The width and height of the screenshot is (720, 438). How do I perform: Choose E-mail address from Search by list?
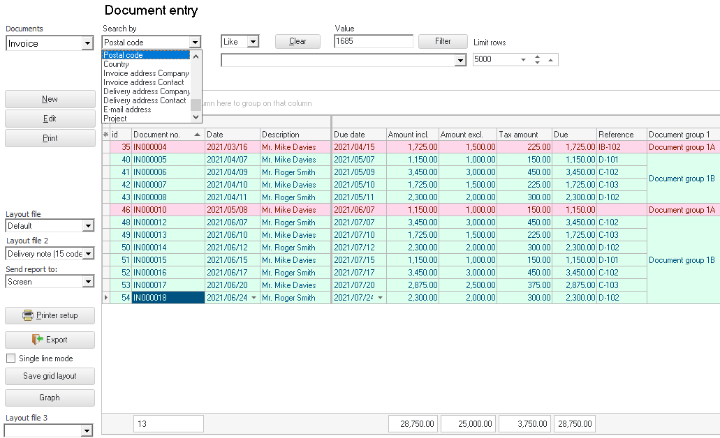click(127, 109)
